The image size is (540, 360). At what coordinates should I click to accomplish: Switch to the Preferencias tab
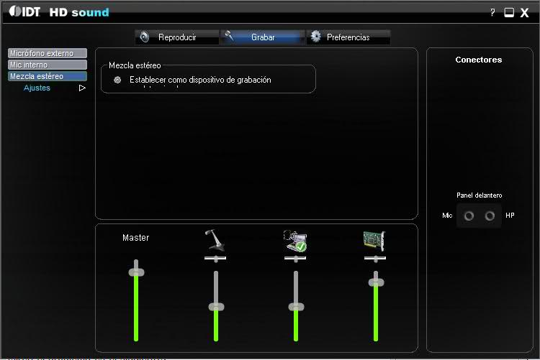coord(348,37)
